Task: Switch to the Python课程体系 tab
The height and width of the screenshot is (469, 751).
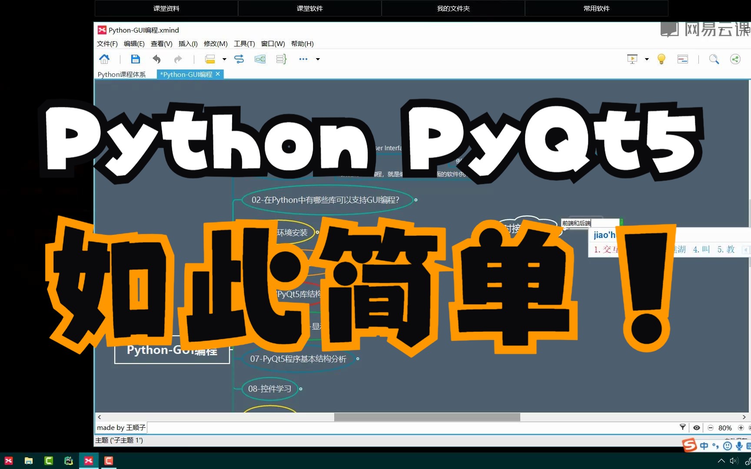Action: [x=122, y=74]
